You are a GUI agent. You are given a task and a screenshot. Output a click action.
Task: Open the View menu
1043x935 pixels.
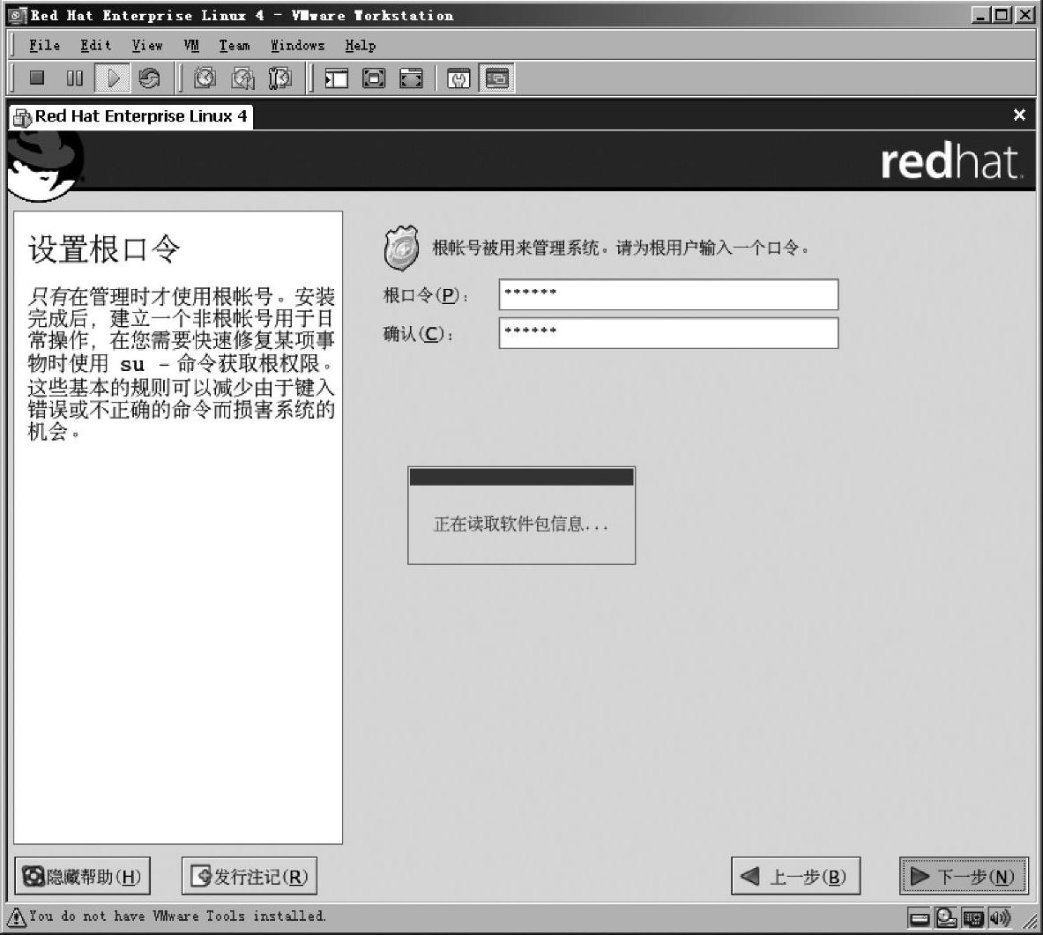(147, 45)
